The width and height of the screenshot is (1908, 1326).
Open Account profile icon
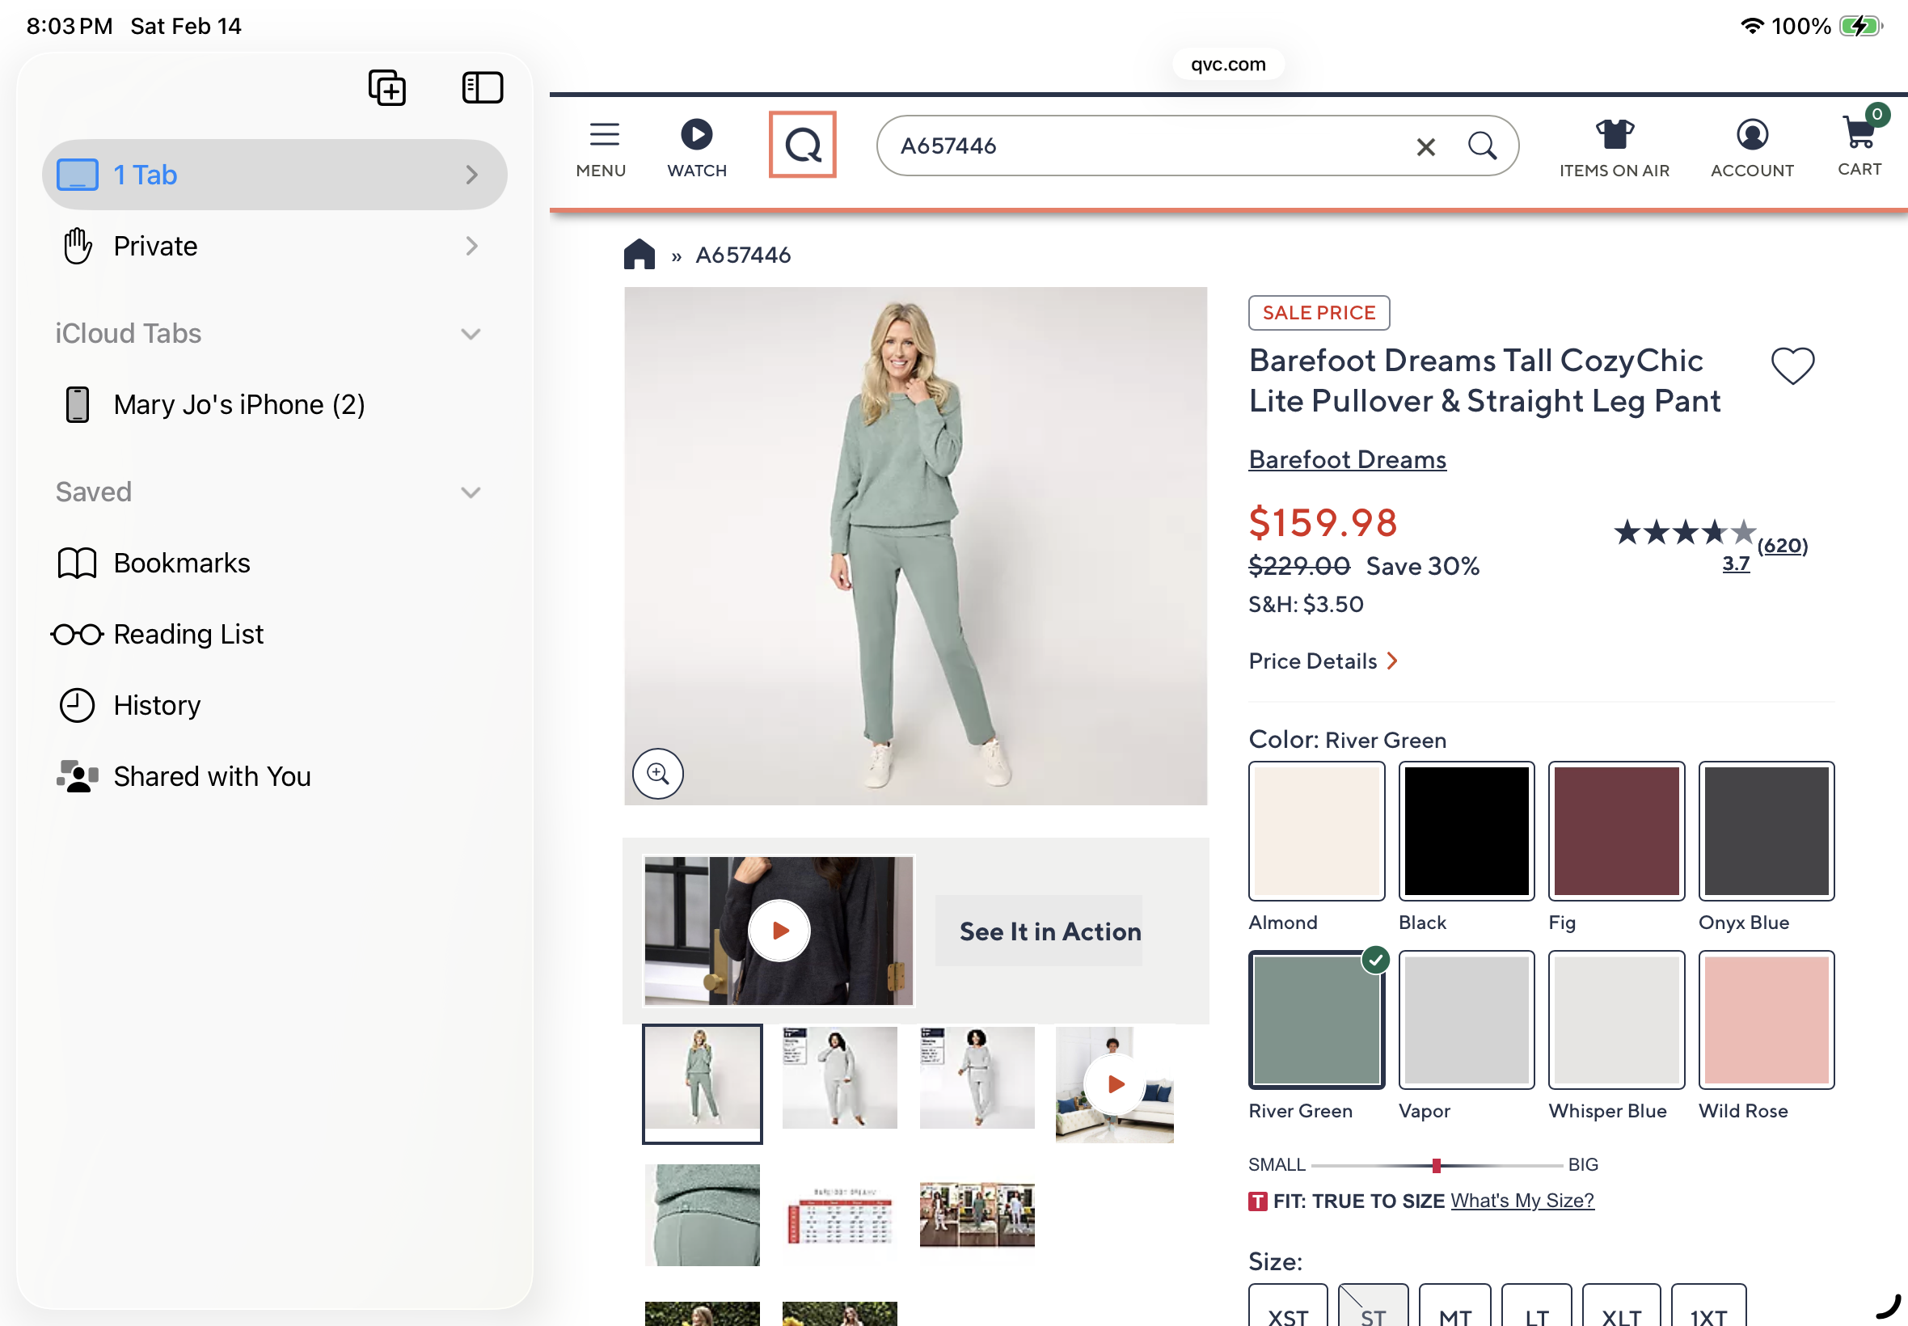[x=1751, y=134]
